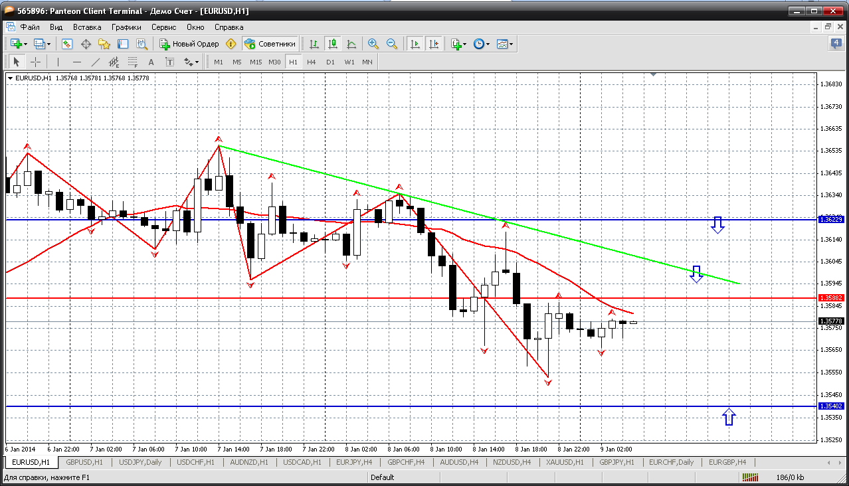
Task: Launch MetaEditor yellow diamond icon
Action: [231, 44]
